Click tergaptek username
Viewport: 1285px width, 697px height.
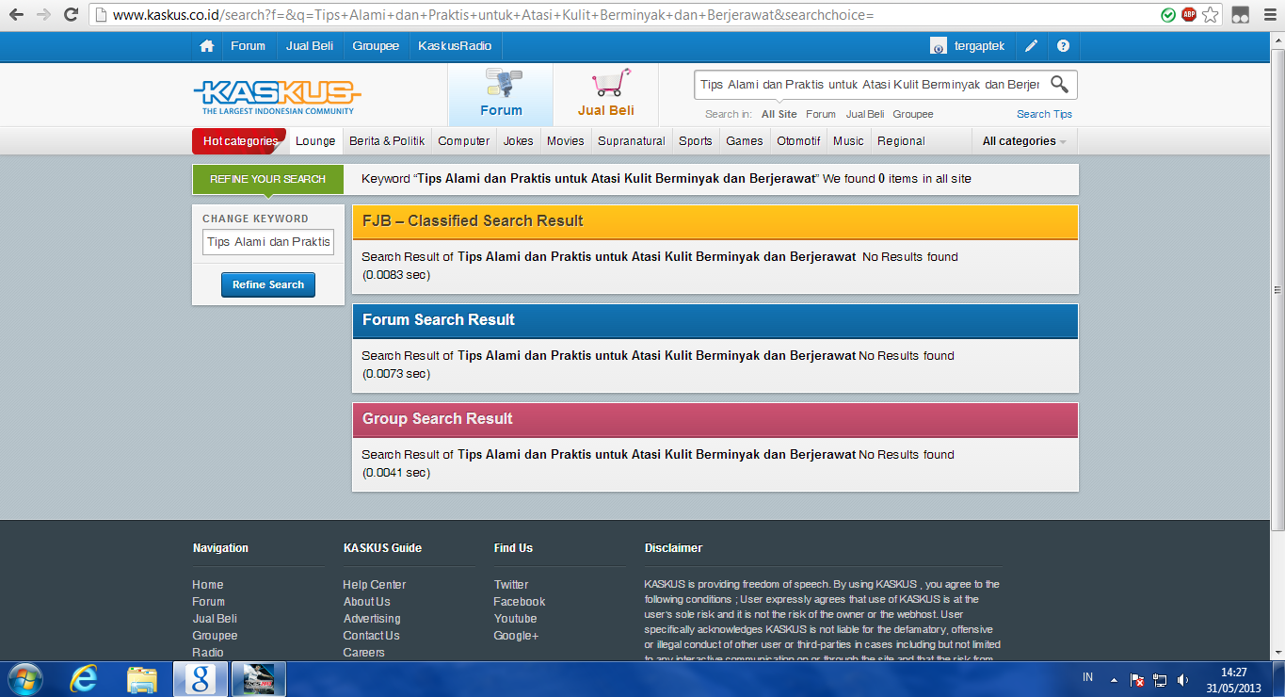click(980, 46)
